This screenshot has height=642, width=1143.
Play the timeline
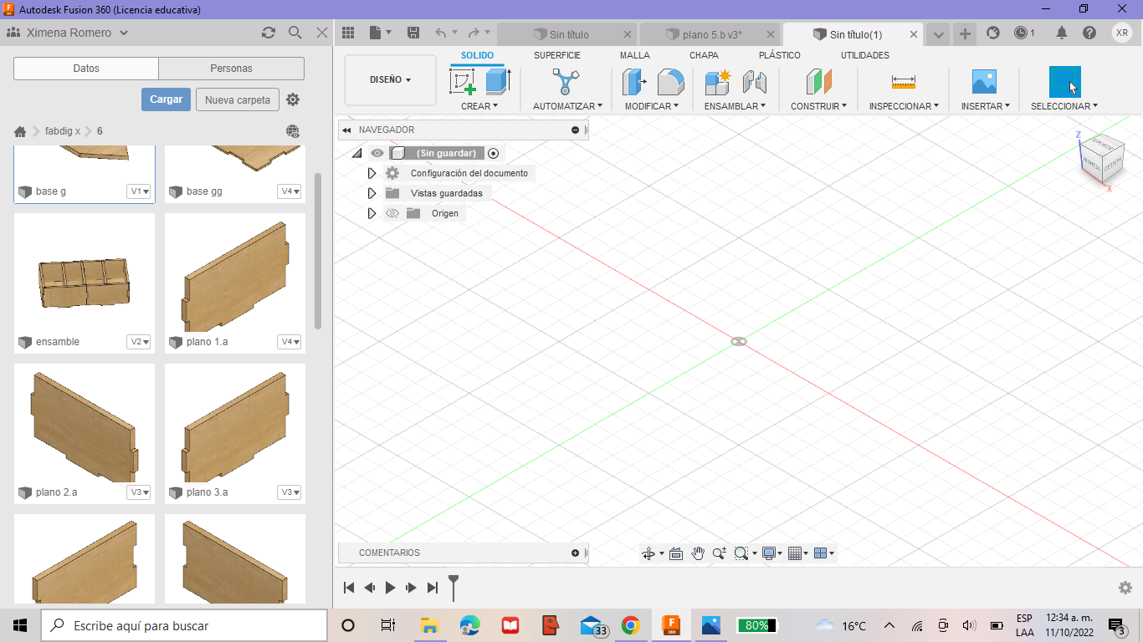coord(390,588)
